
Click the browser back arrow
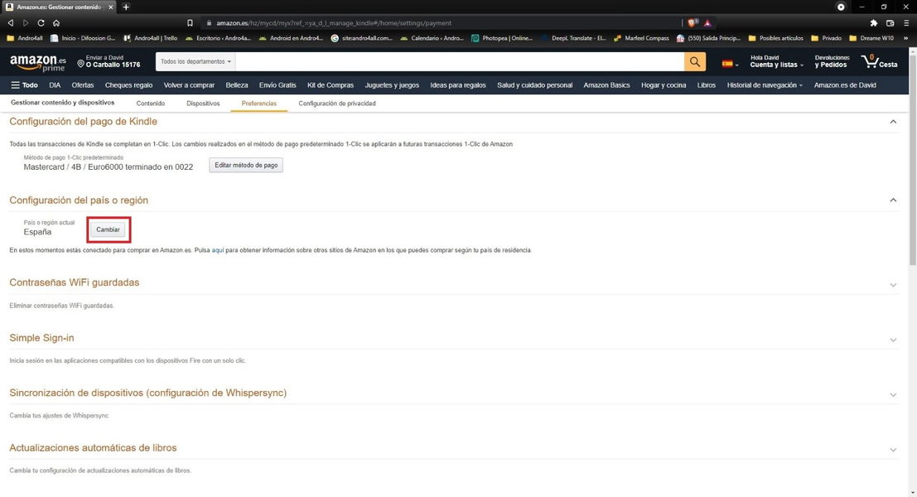[x=11, y=23]
